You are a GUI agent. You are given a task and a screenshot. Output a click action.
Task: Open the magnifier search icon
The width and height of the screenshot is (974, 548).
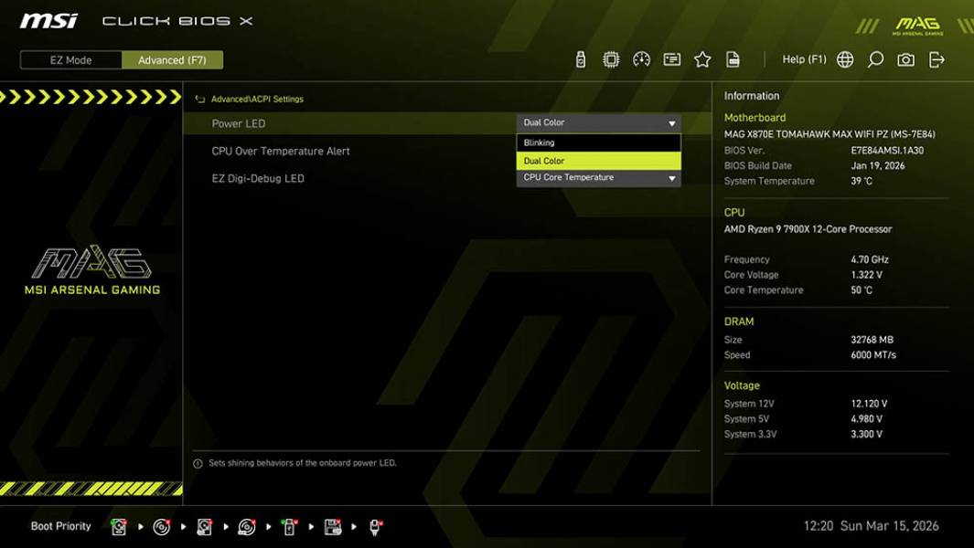click(x=874, y=58)
